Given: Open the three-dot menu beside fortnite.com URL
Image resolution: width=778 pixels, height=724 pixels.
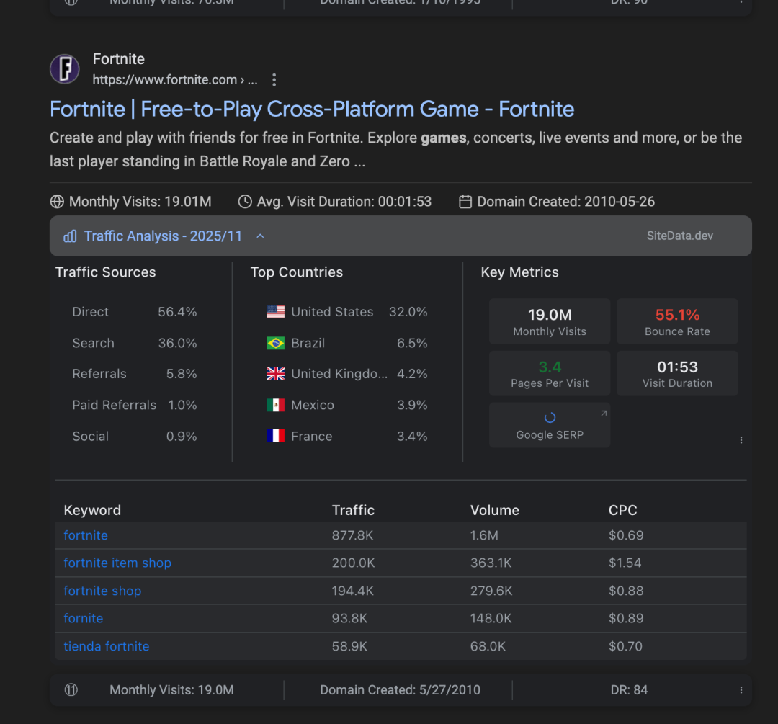Looking at the screenshot, I should point(274,80).
